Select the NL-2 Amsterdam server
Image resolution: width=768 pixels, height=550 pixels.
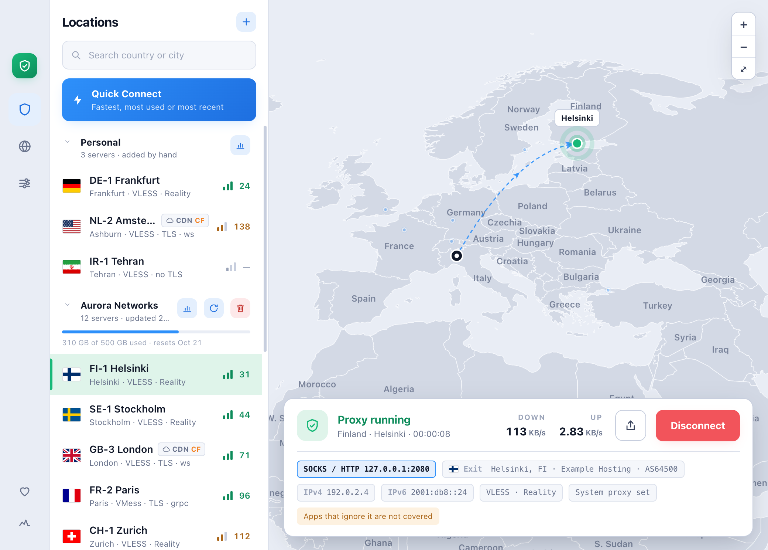(x=156, y=227)
